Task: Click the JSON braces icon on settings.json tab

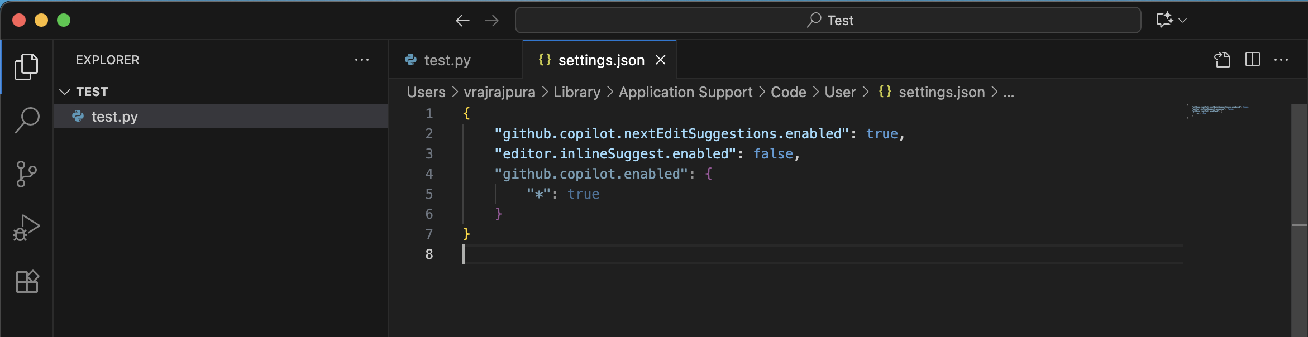Action: (x=545, y=60)
